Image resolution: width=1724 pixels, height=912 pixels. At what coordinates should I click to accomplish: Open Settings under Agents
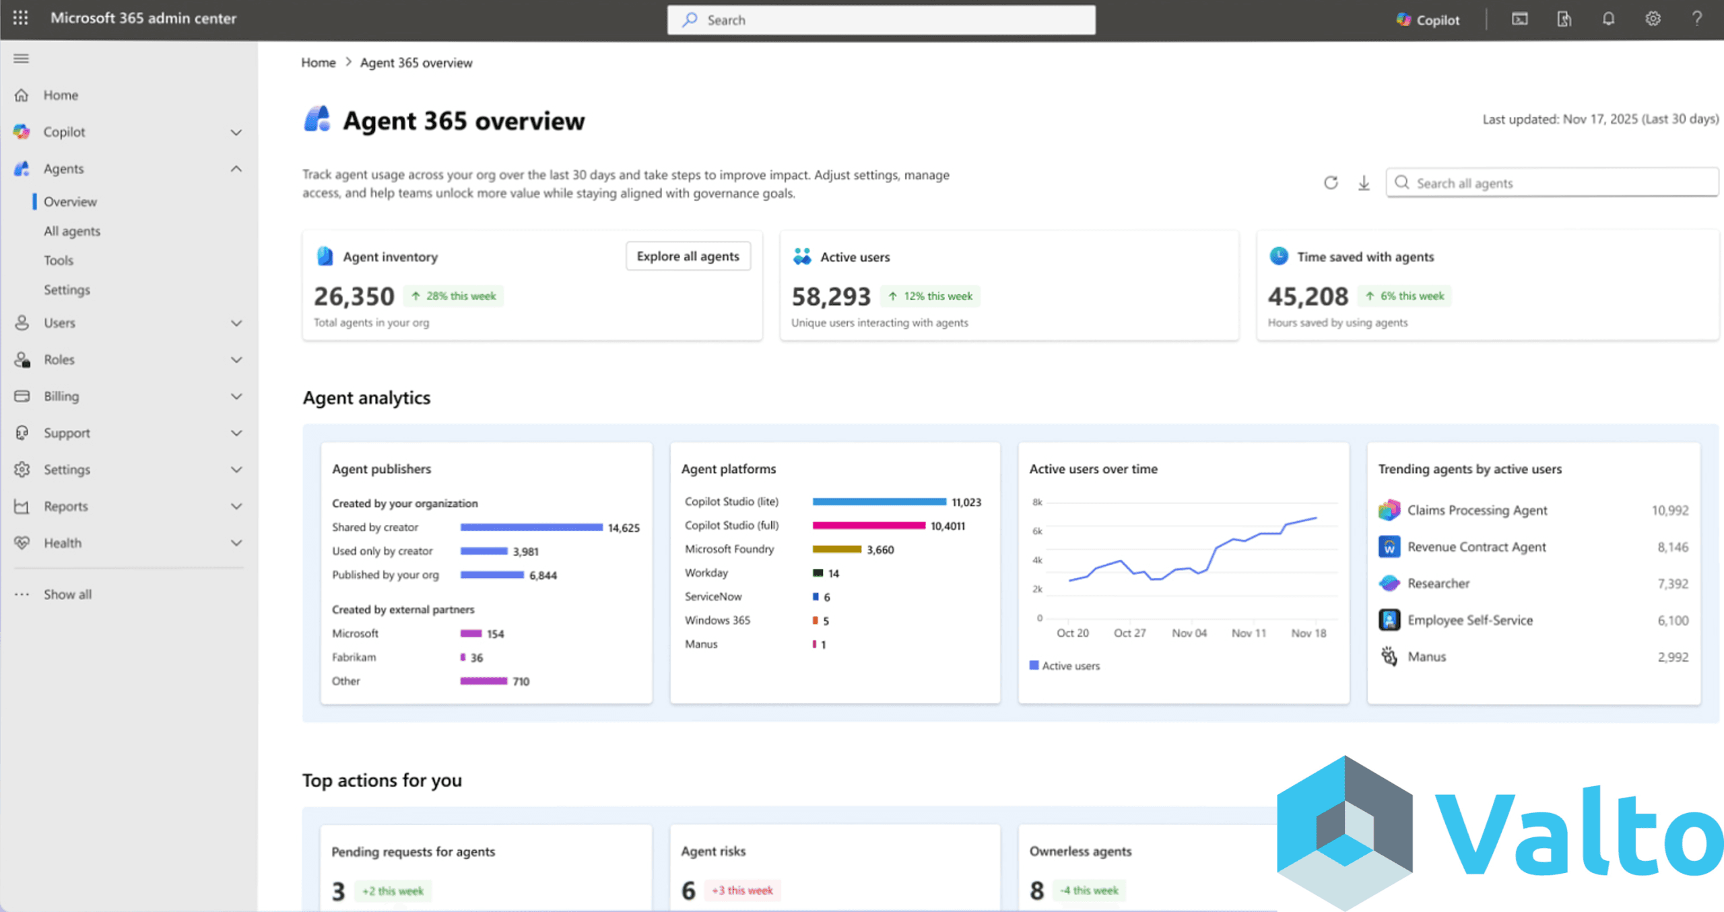67,289
